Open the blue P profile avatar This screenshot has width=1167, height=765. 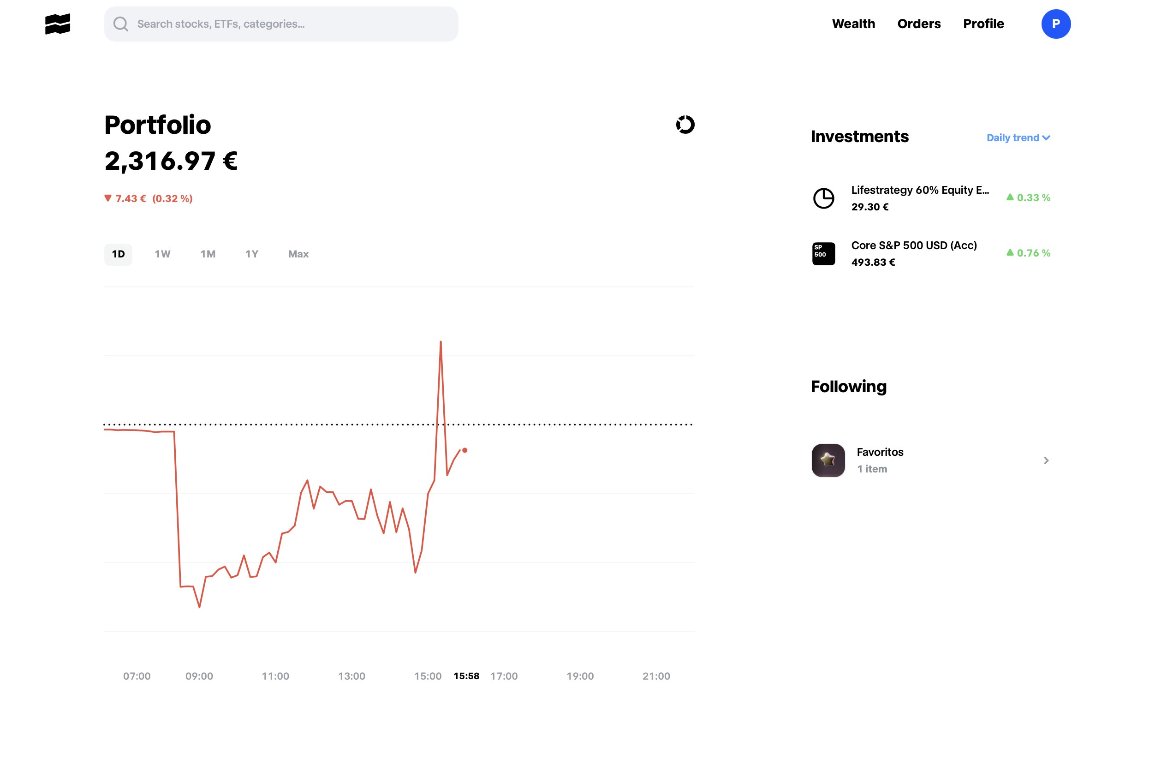1055,24
